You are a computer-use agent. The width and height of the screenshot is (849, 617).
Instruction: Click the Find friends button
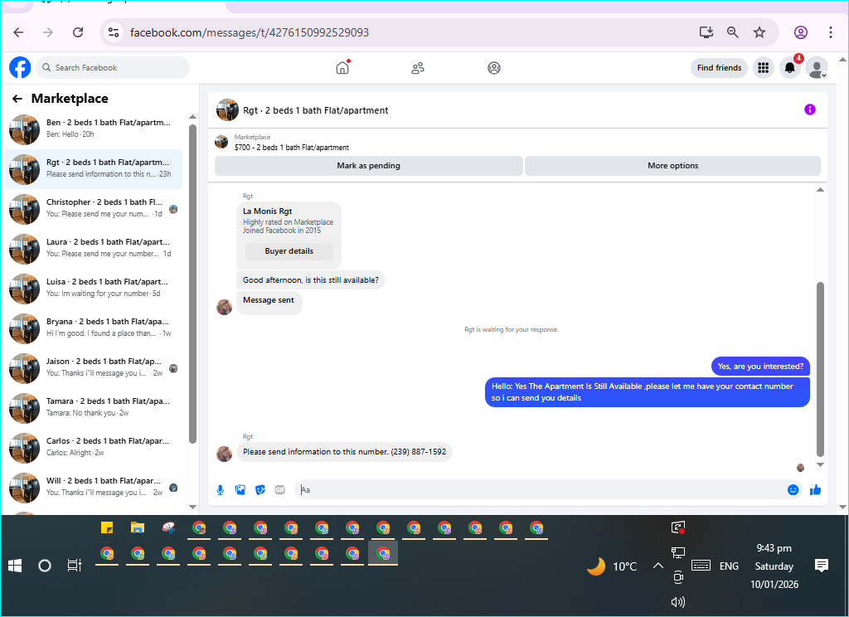coord(719,68)
